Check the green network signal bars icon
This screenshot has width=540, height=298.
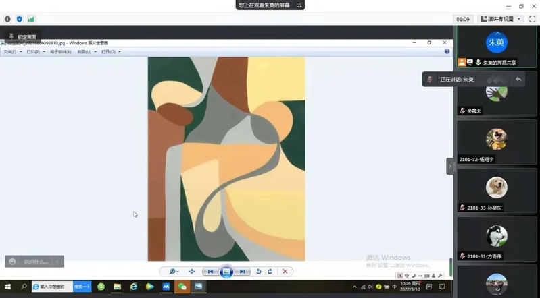click(31, 20)
